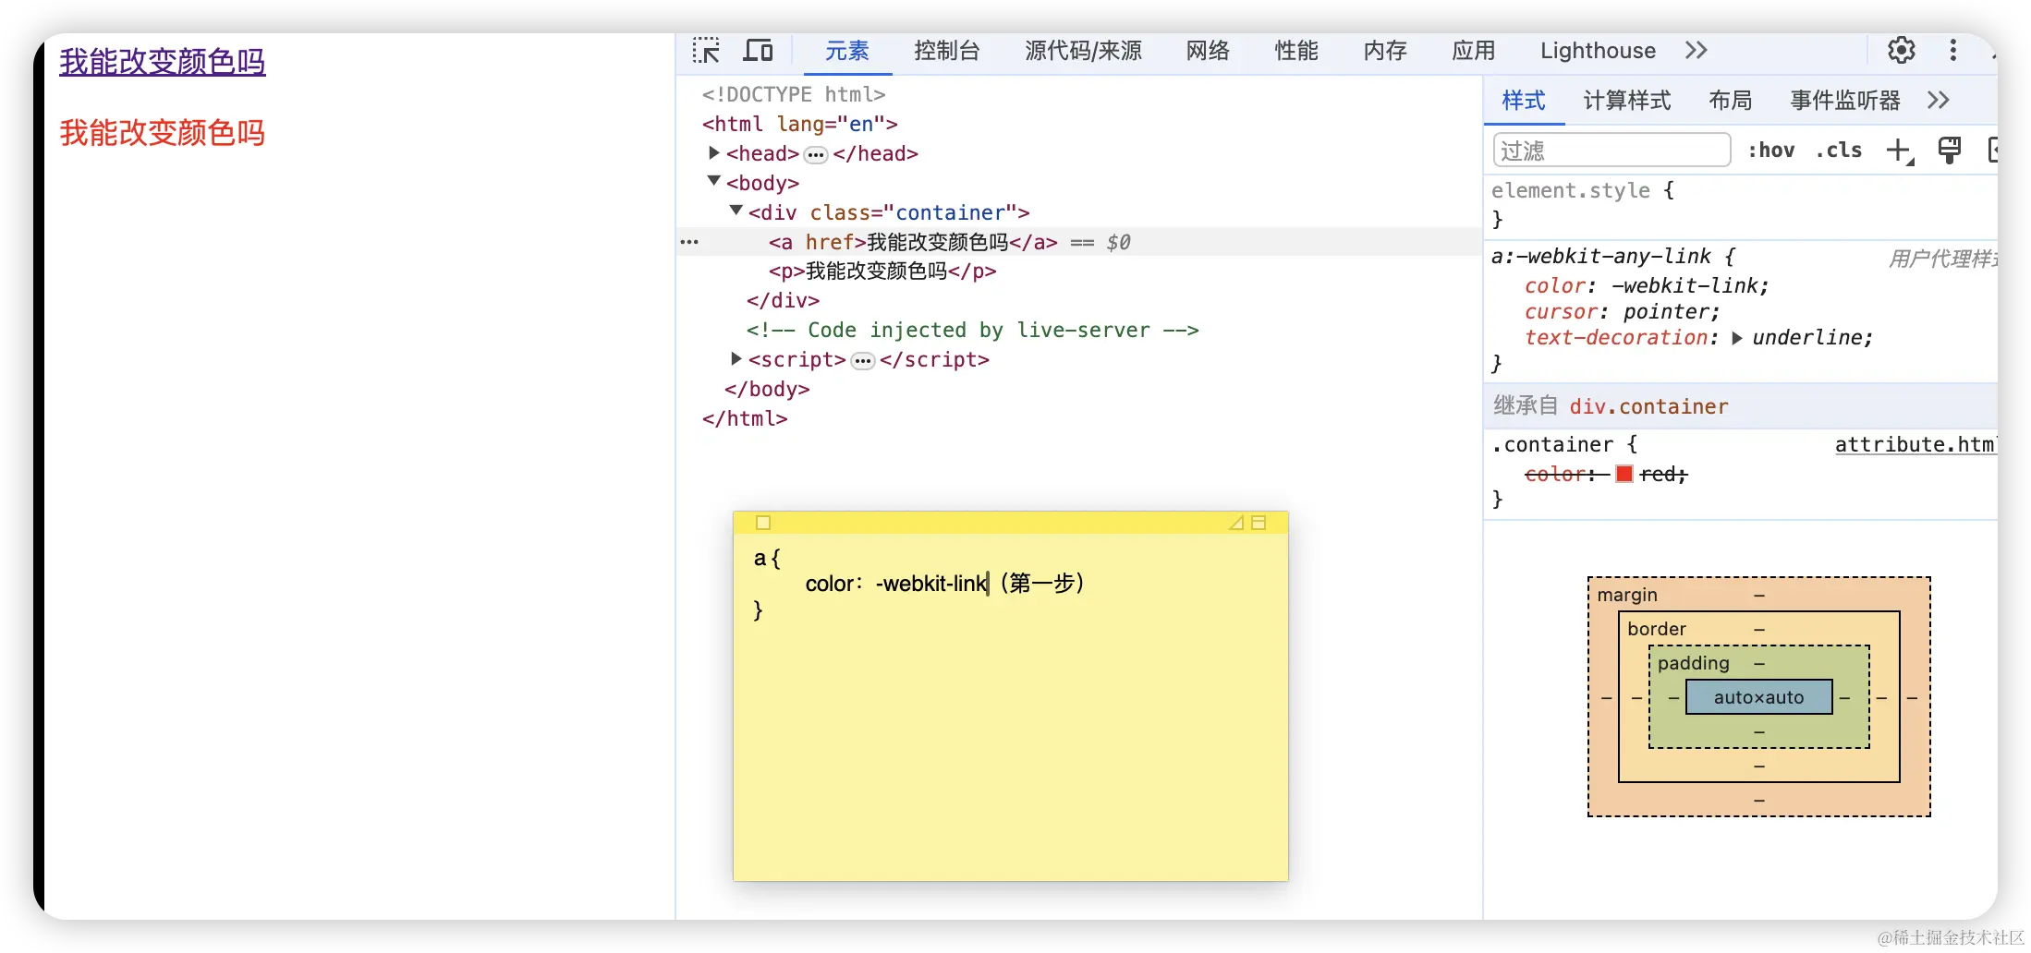Open the red color swatch picker
The width and height of the screenshot is (2031, 953).
[1624, 474]
